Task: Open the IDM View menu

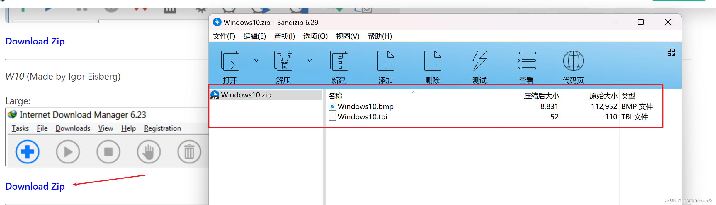Action: [106, 128]
